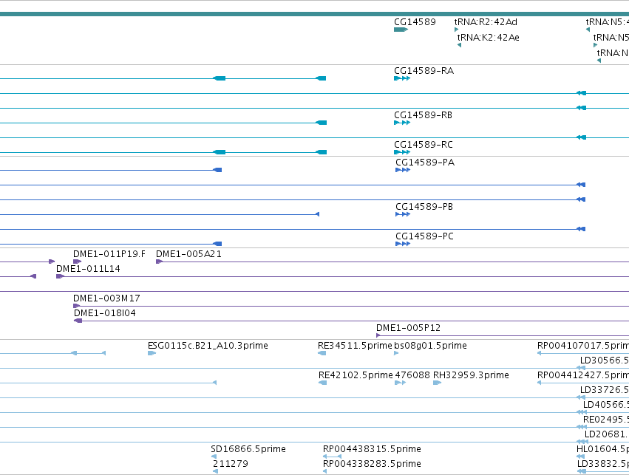629x475 pixels.
Task: Select EST label ESG0115c.B21_A10.3prime
Action: [x=208, y=346]
